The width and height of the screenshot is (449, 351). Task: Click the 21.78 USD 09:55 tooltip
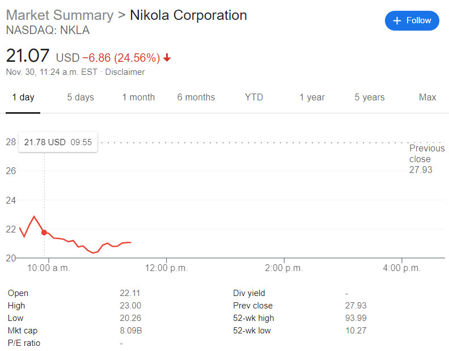coord(58,142)
